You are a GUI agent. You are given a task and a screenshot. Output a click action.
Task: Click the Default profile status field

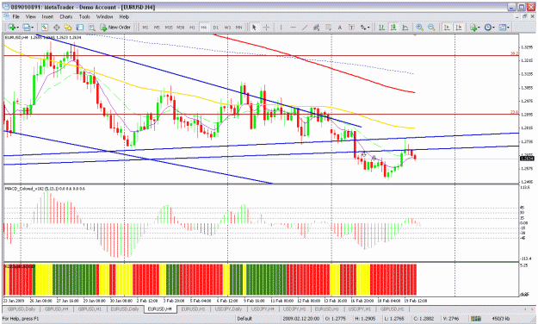point(244,319)
